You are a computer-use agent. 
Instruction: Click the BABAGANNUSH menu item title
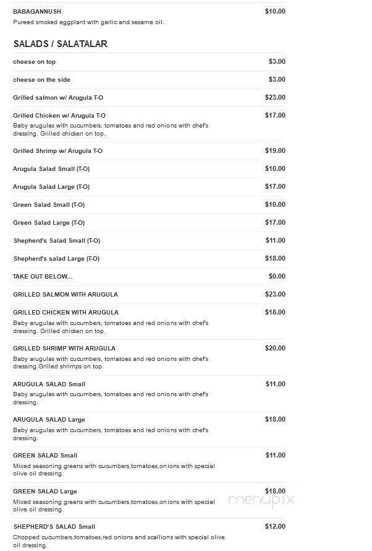[x=37, y=12]
